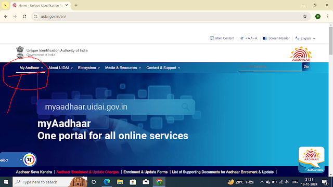
Task: Click the muted volume icon in the tray
Action: pos(287,182)
